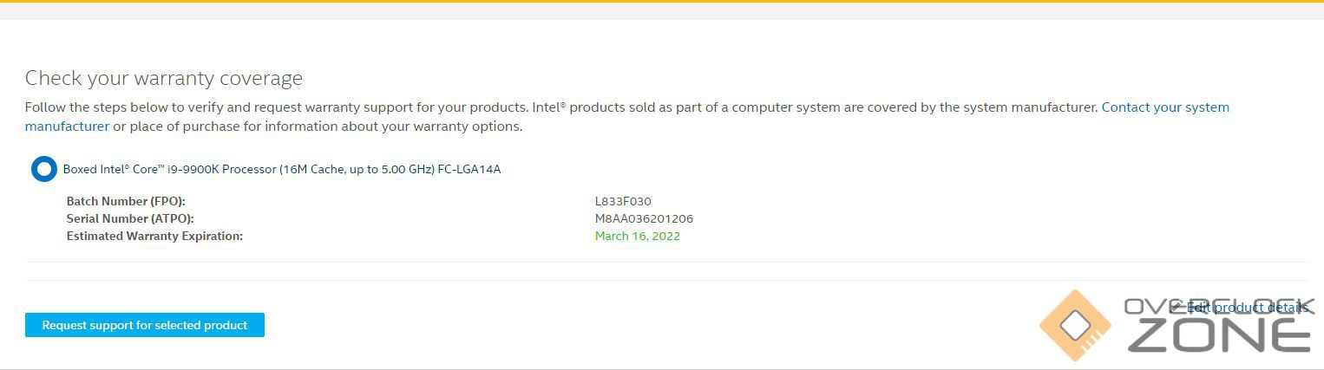Click the divider line under the warranty details
The width and height of the screenshot is (1324, 370).
pyautogui.click(x=662, y=262)
